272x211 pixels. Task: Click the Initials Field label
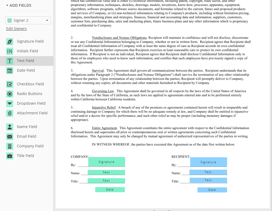click(27, 51)
